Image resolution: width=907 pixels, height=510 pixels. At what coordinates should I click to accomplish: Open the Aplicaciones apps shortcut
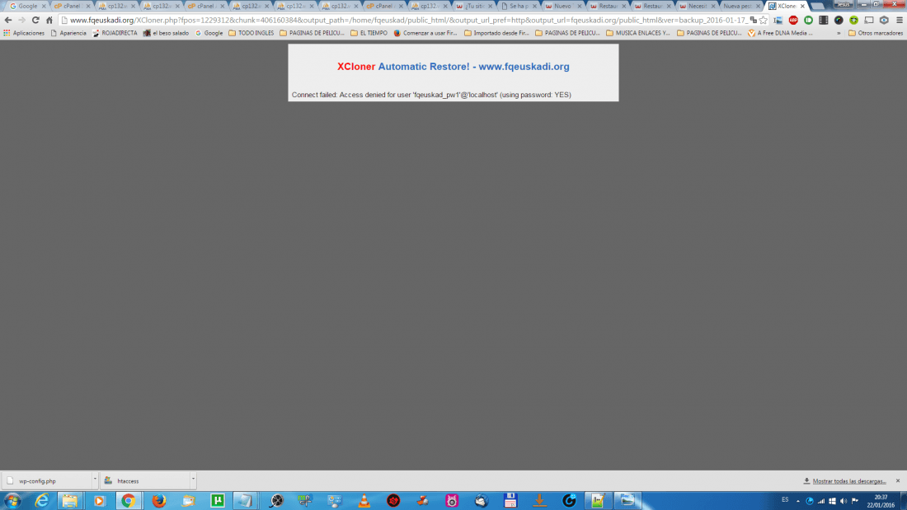pyautogui.click(x=24, y=33)
